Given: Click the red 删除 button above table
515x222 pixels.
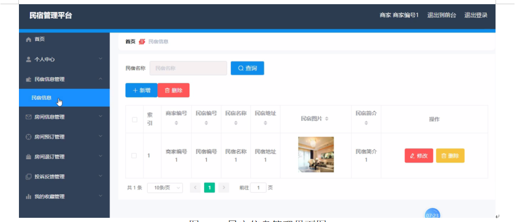Looking at the screenshot, I should (x=174, y=90).
